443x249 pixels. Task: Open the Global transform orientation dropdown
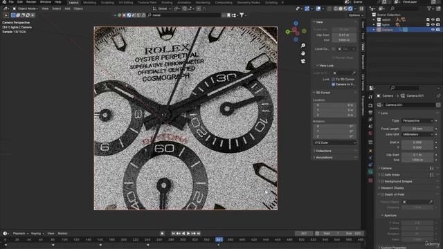coord(162,9)
